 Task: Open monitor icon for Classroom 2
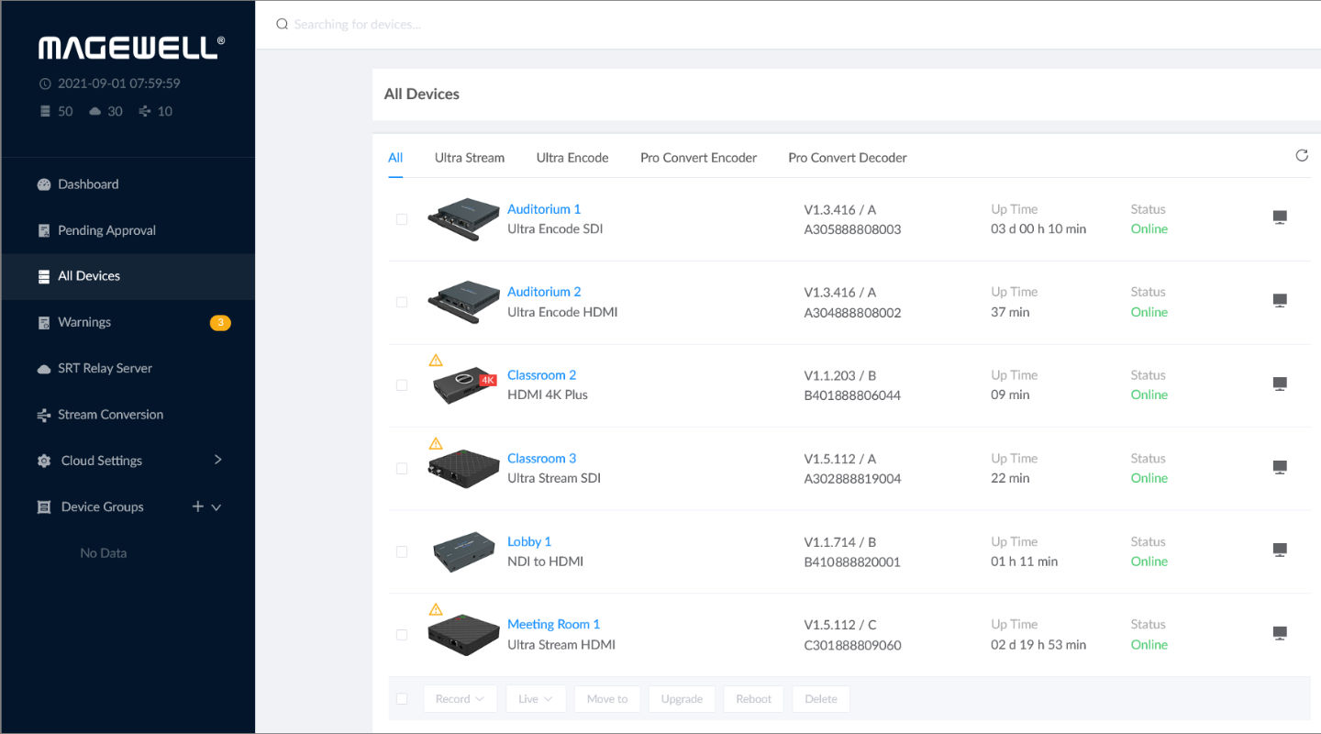pos(1280,384)
